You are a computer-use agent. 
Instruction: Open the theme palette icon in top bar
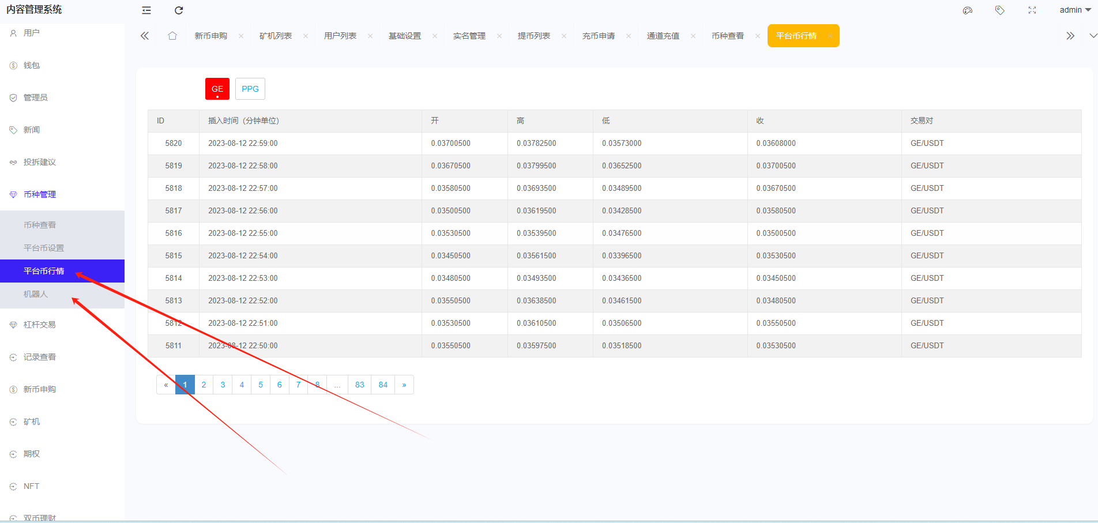[x=968, y=10]
